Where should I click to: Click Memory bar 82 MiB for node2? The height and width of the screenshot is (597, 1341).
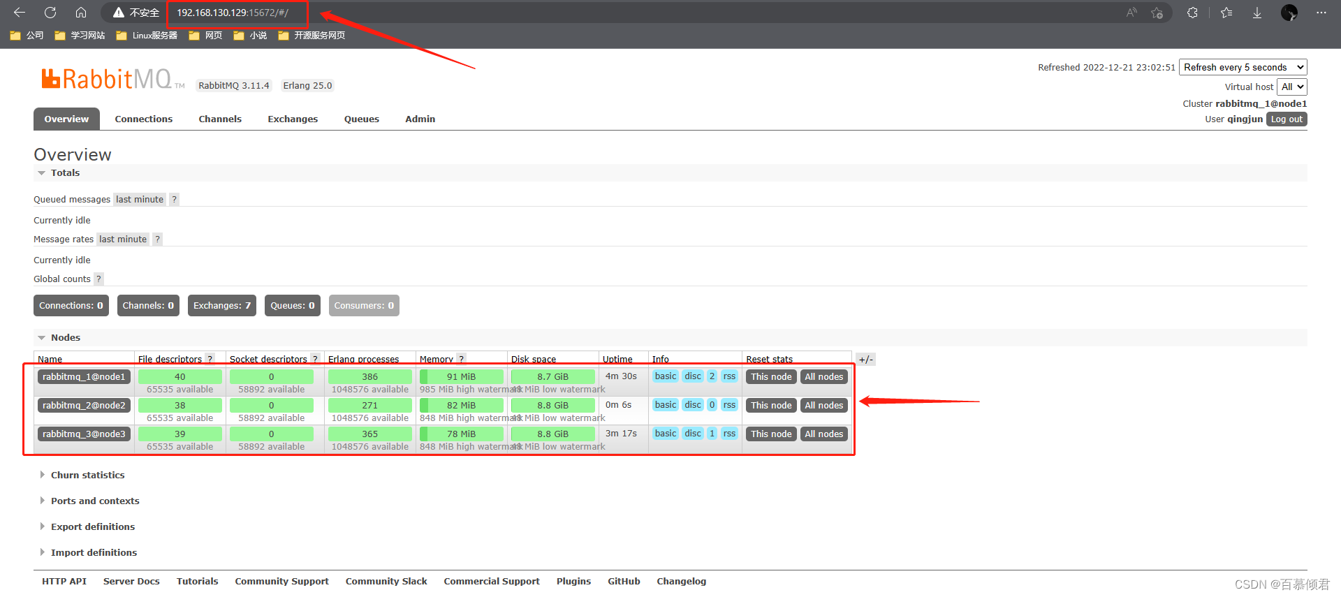click(x=462, y=406)
